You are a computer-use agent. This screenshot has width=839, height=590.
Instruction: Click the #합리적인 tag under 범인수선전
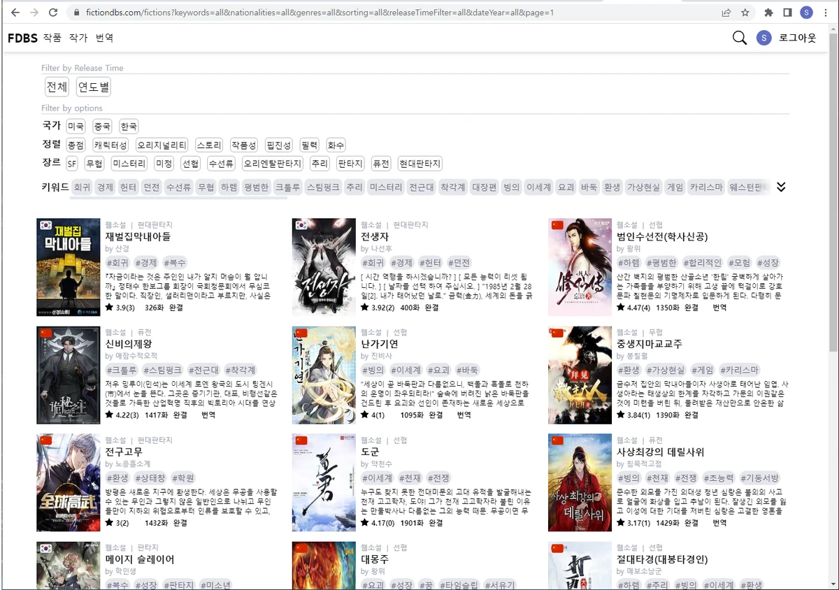(702, 263)
